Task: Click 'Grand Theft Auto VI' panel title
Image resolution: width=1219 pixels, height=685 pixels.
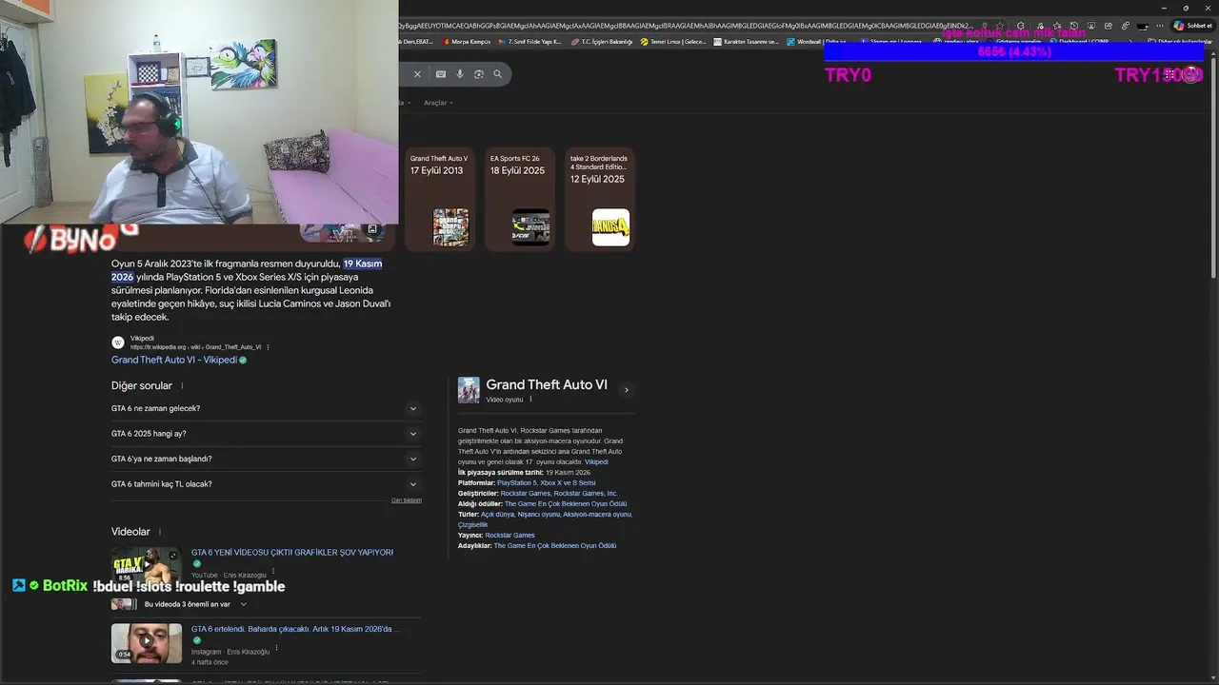Action: [x=547, y=384]
